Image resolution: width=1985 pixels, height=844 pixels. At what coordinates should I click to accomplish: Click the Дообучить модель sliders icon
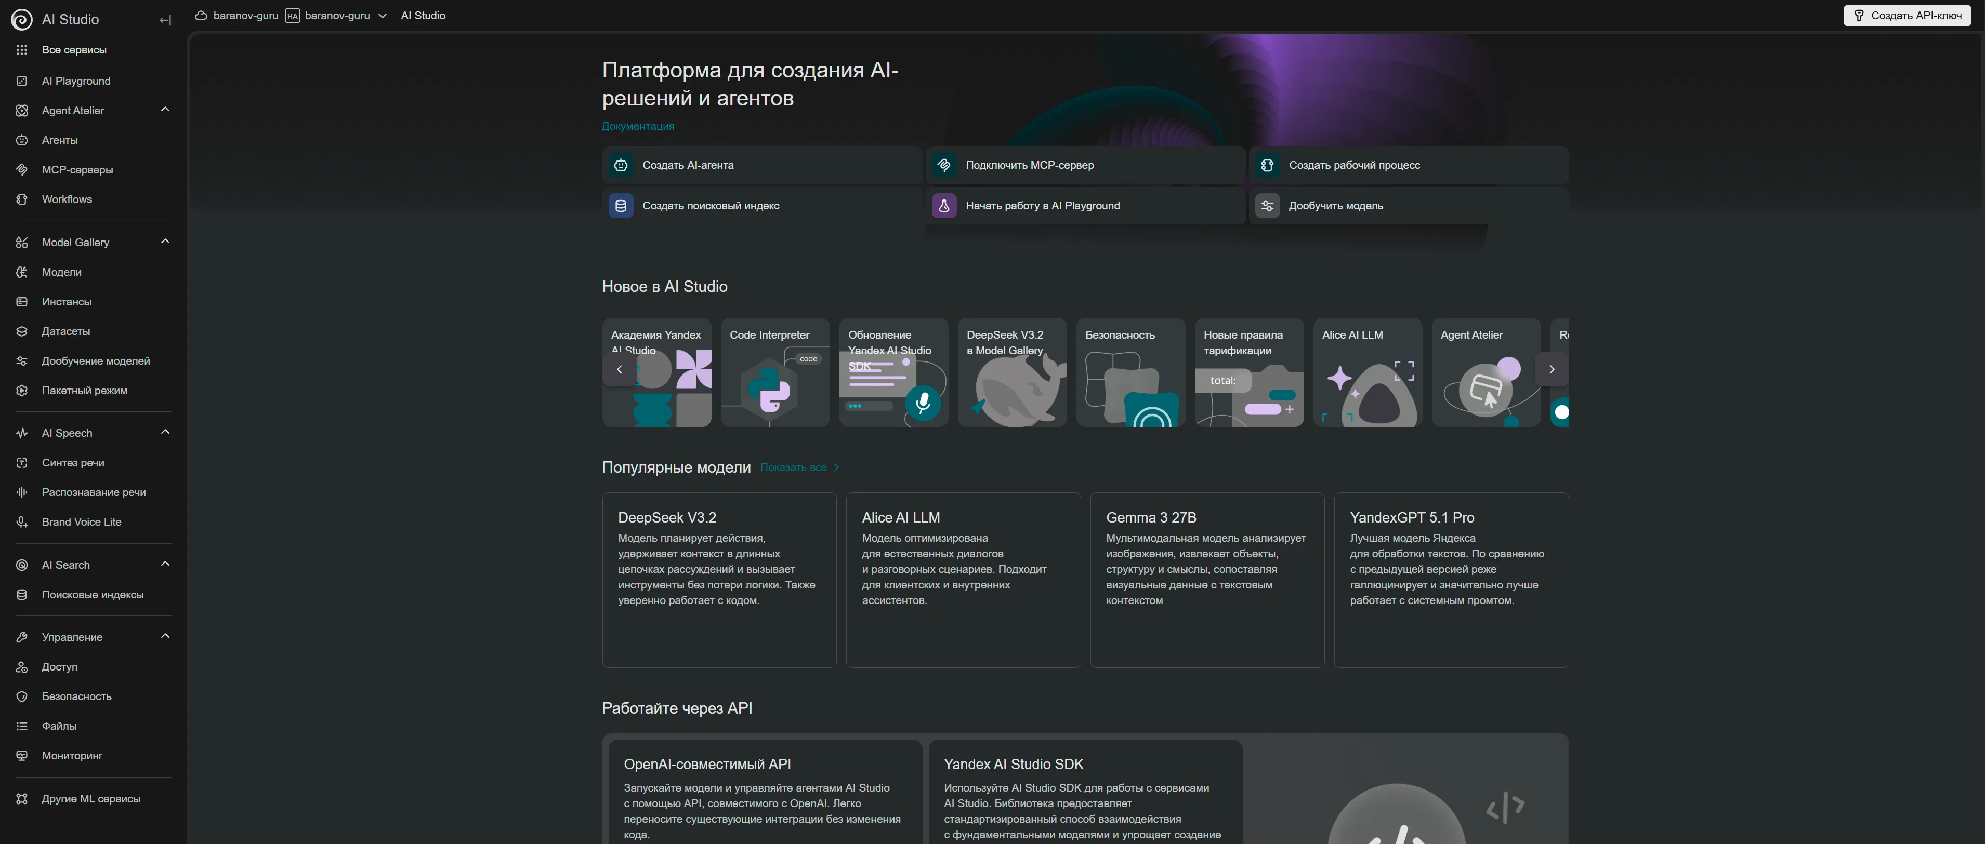(1267, 206)
